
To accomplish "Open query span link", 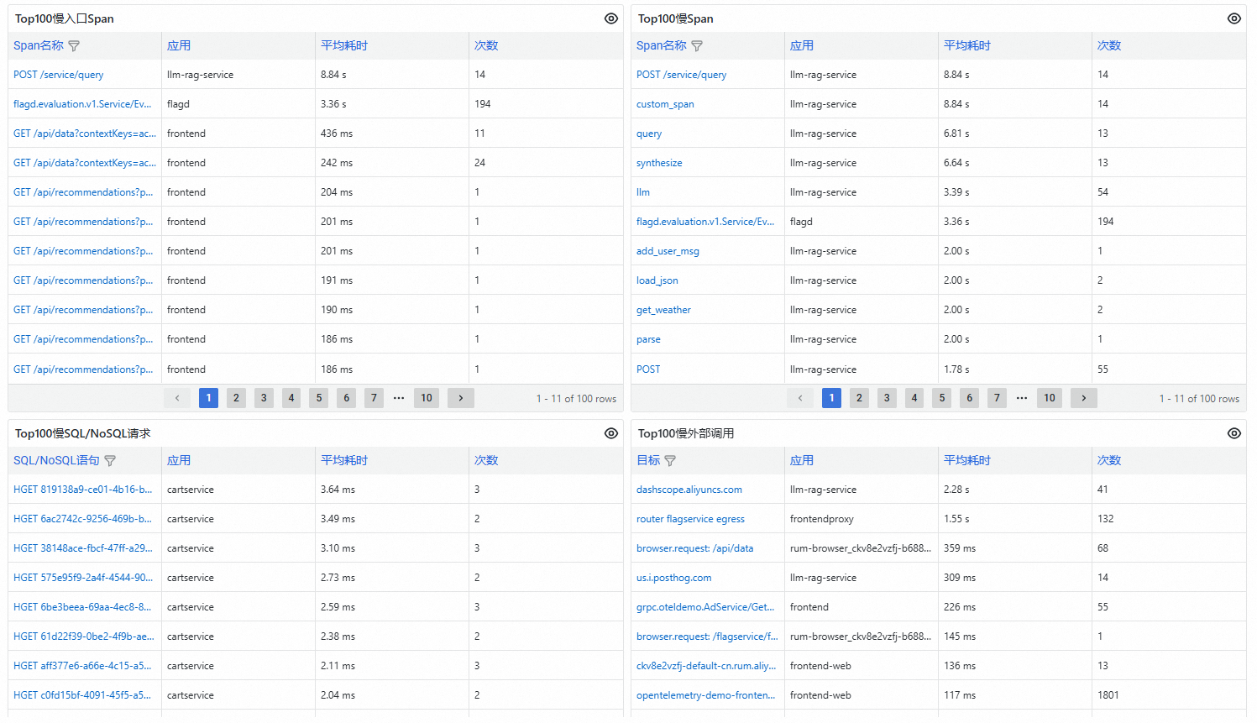I will click(x=649, y=134).
